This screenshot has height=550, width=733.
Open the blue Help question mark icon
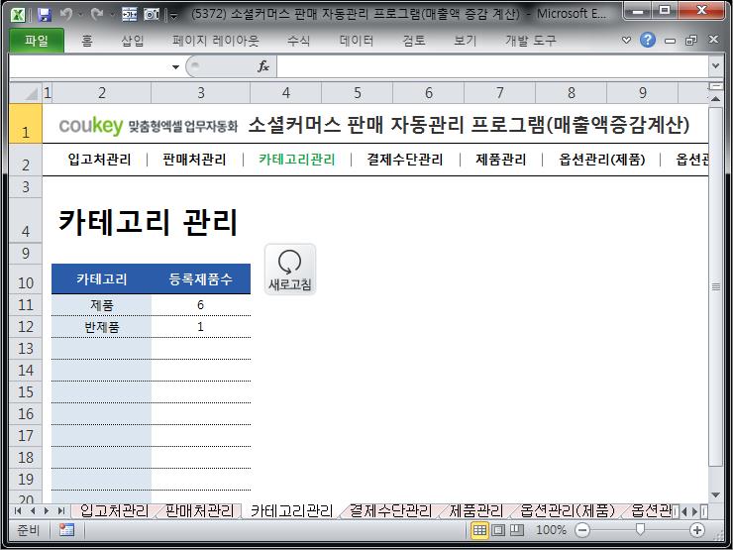tap(648, 41)
